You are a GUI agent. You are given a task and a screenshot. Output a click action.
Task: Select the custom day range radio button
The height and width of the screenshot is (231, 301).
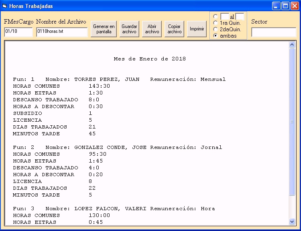(x=216, y=17)
